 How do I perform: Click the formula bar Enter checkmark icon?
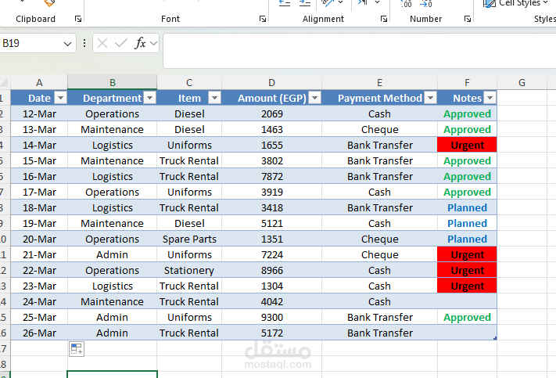click(x=121, y=43)
